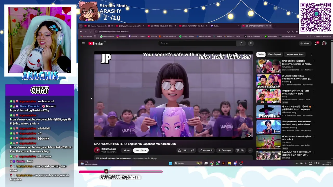Viewport: 333px width, 187px height.
Task: Open options menu for Kpop Demon Hunters Playlists video
Action: click(x=314, y=137)
